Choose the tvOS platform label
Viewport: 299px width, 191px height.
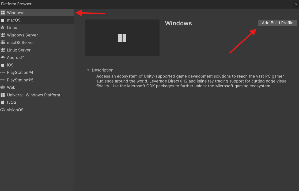[12, 102]
